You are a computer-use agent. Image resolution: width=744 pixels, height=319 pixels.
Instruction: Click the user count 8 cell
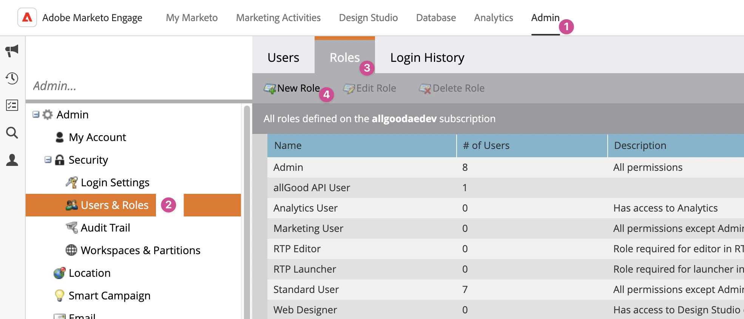(465, 167)
